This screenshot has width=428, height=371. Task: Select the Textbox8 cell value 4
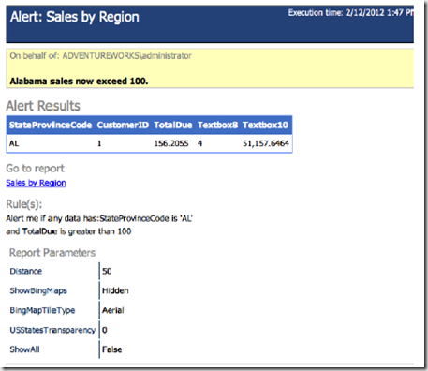(x=199, y=143)
